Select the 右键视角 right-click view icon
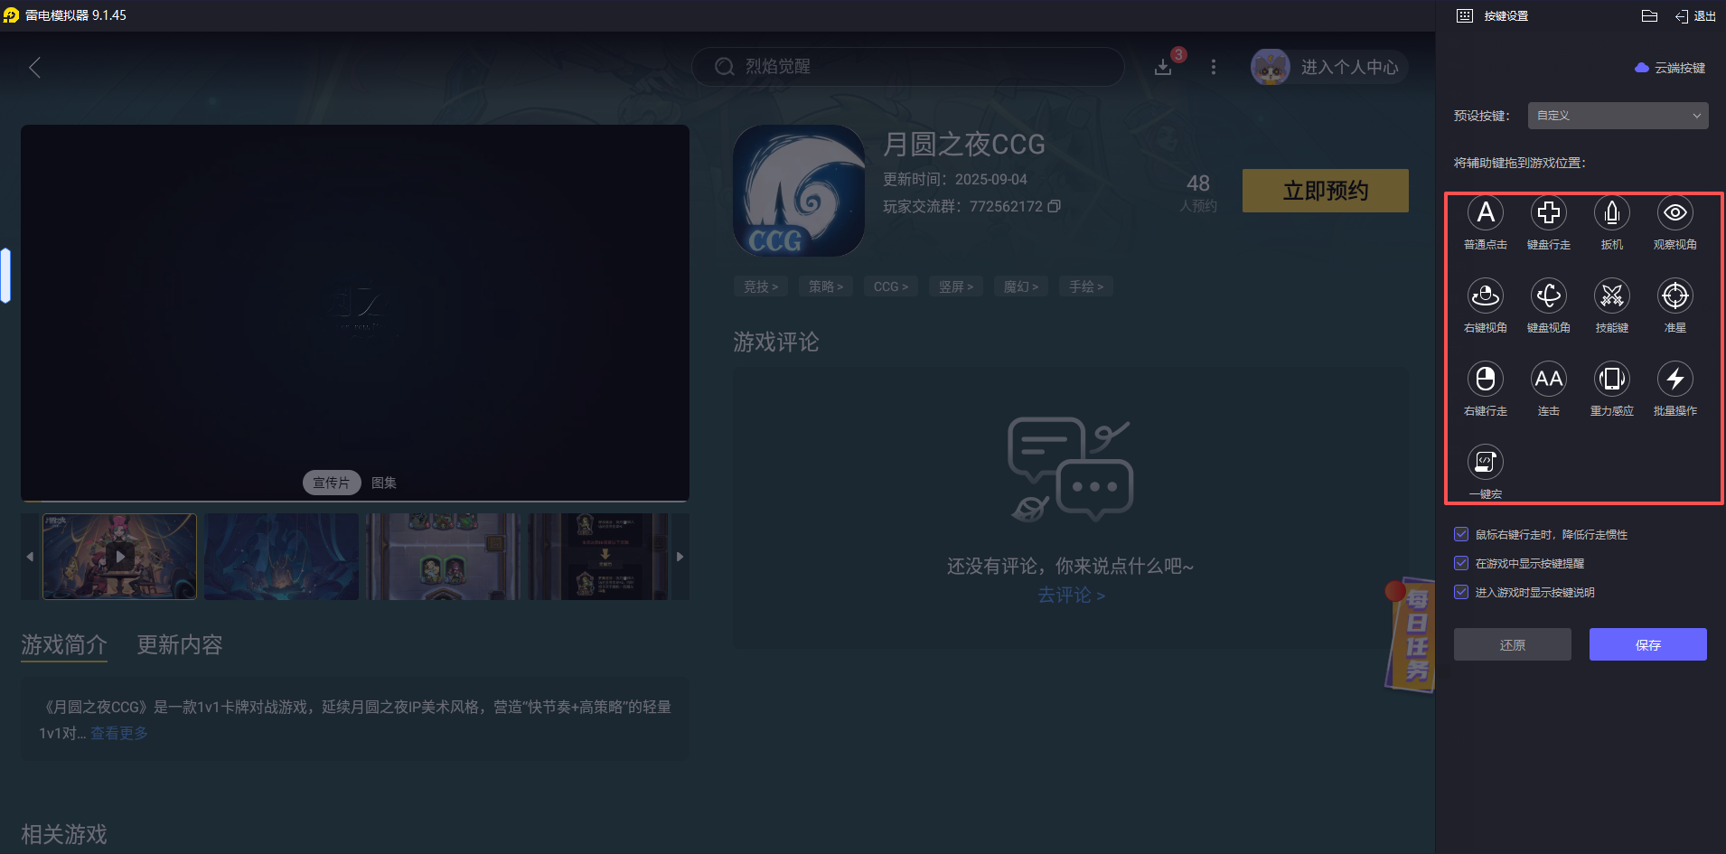The image size is (1726, 854). click(x=1485, y=296)
